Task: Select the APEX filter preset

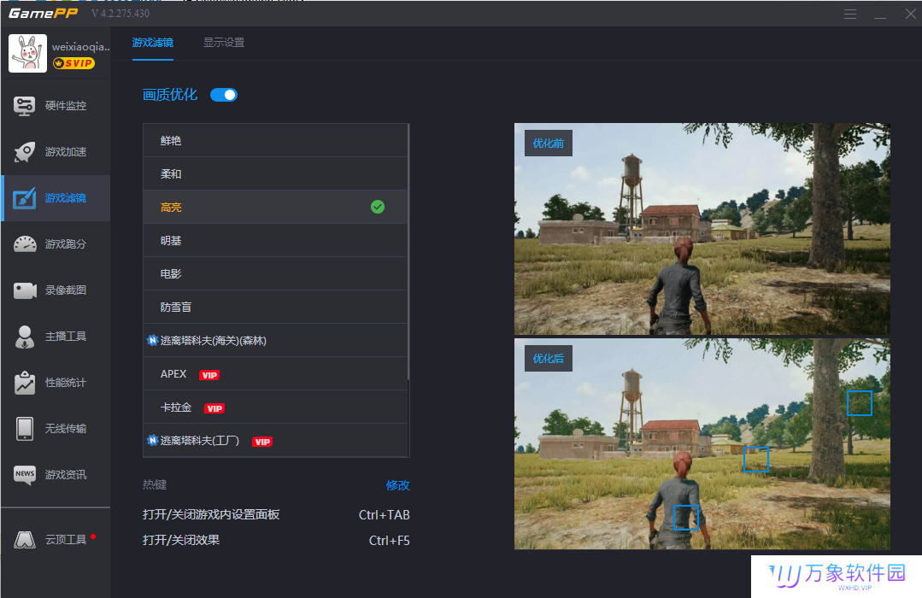Action: click(275, 374)
